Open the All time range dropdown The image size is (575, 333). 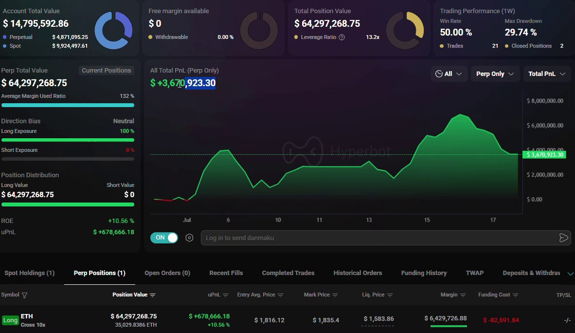click(x=449, y=74)
